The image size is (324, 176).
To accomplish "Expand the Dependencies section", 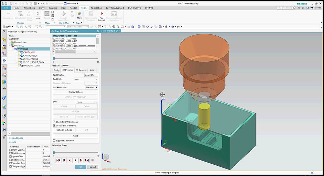I will pyautogui.click(x=16, y=138).
